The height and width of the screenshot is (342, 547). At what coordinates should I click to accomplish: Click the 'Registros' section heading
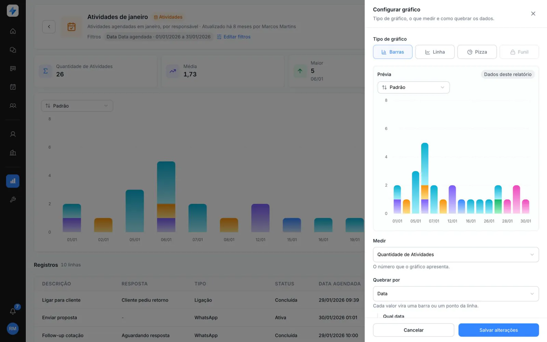[x=46, y=265]
